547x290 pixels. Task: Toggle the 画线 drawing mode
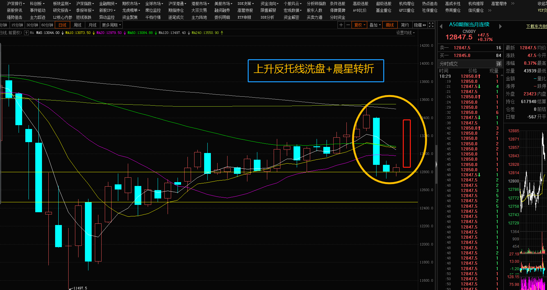click(390, 25)
